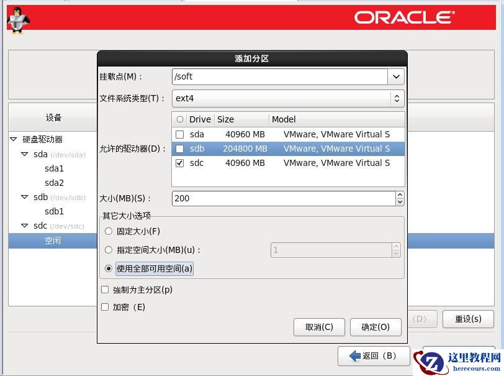
Task: Check the sdb drive checkbox
Action: (x=179, y=149)
